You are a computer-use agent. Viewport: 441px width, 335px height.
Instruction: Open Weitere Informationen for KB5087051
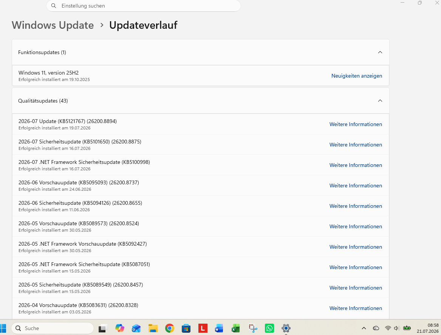pos(356,267)
